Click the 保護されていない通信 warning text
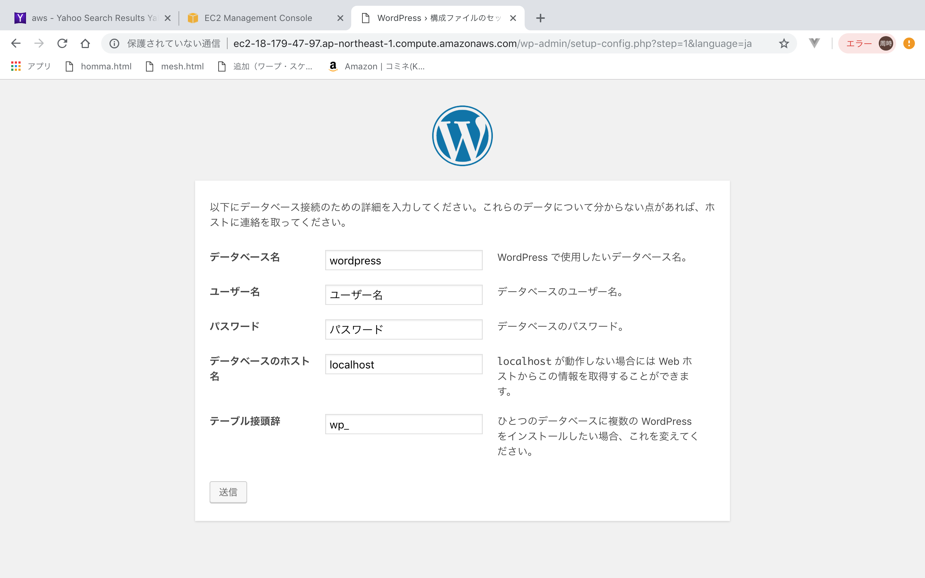925x578 pixels. (x=173, y=44)
